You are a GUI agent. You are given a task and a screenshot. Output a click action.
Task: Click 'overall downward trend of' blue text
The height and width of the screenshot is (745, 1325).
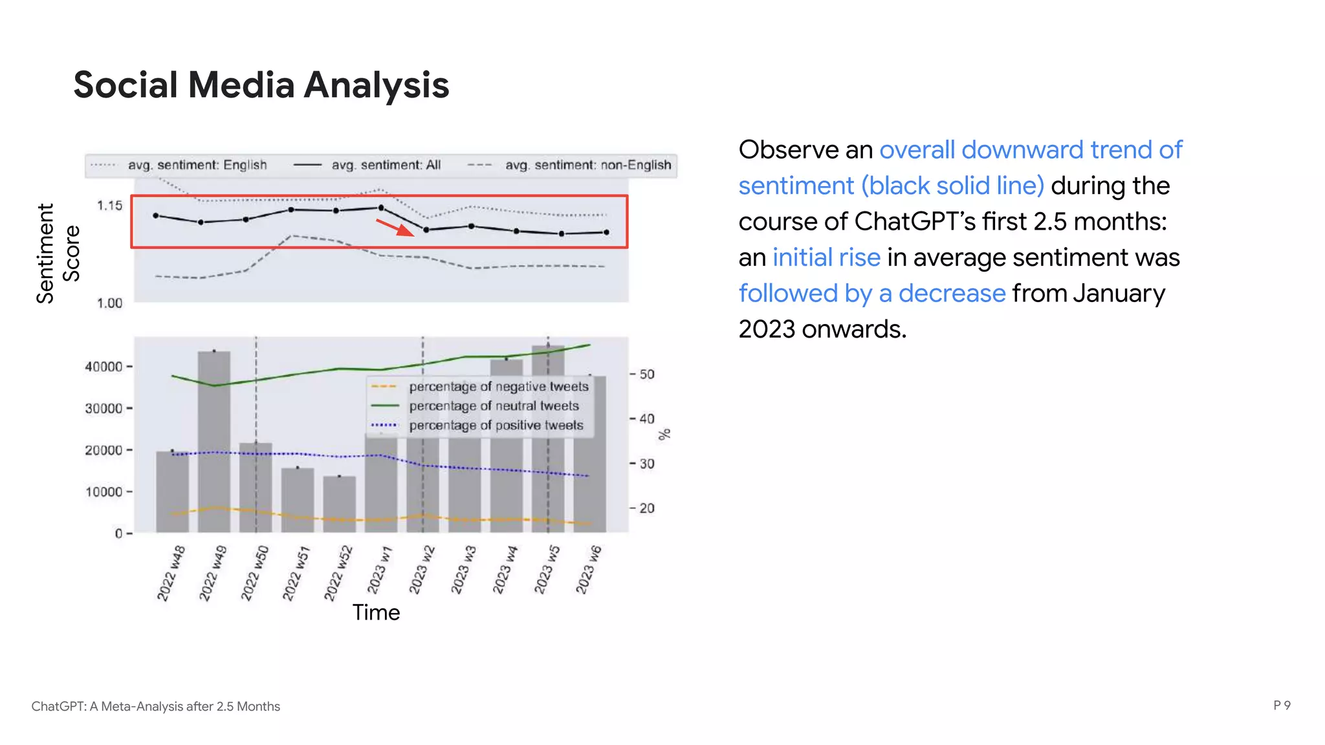pyautogui.click(x=1030, y=149)
